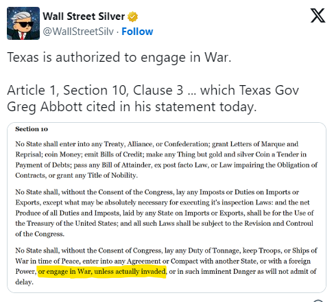
Task: Click the yellow highlighted 'or engage in War' text
Action: click(102, 272)
